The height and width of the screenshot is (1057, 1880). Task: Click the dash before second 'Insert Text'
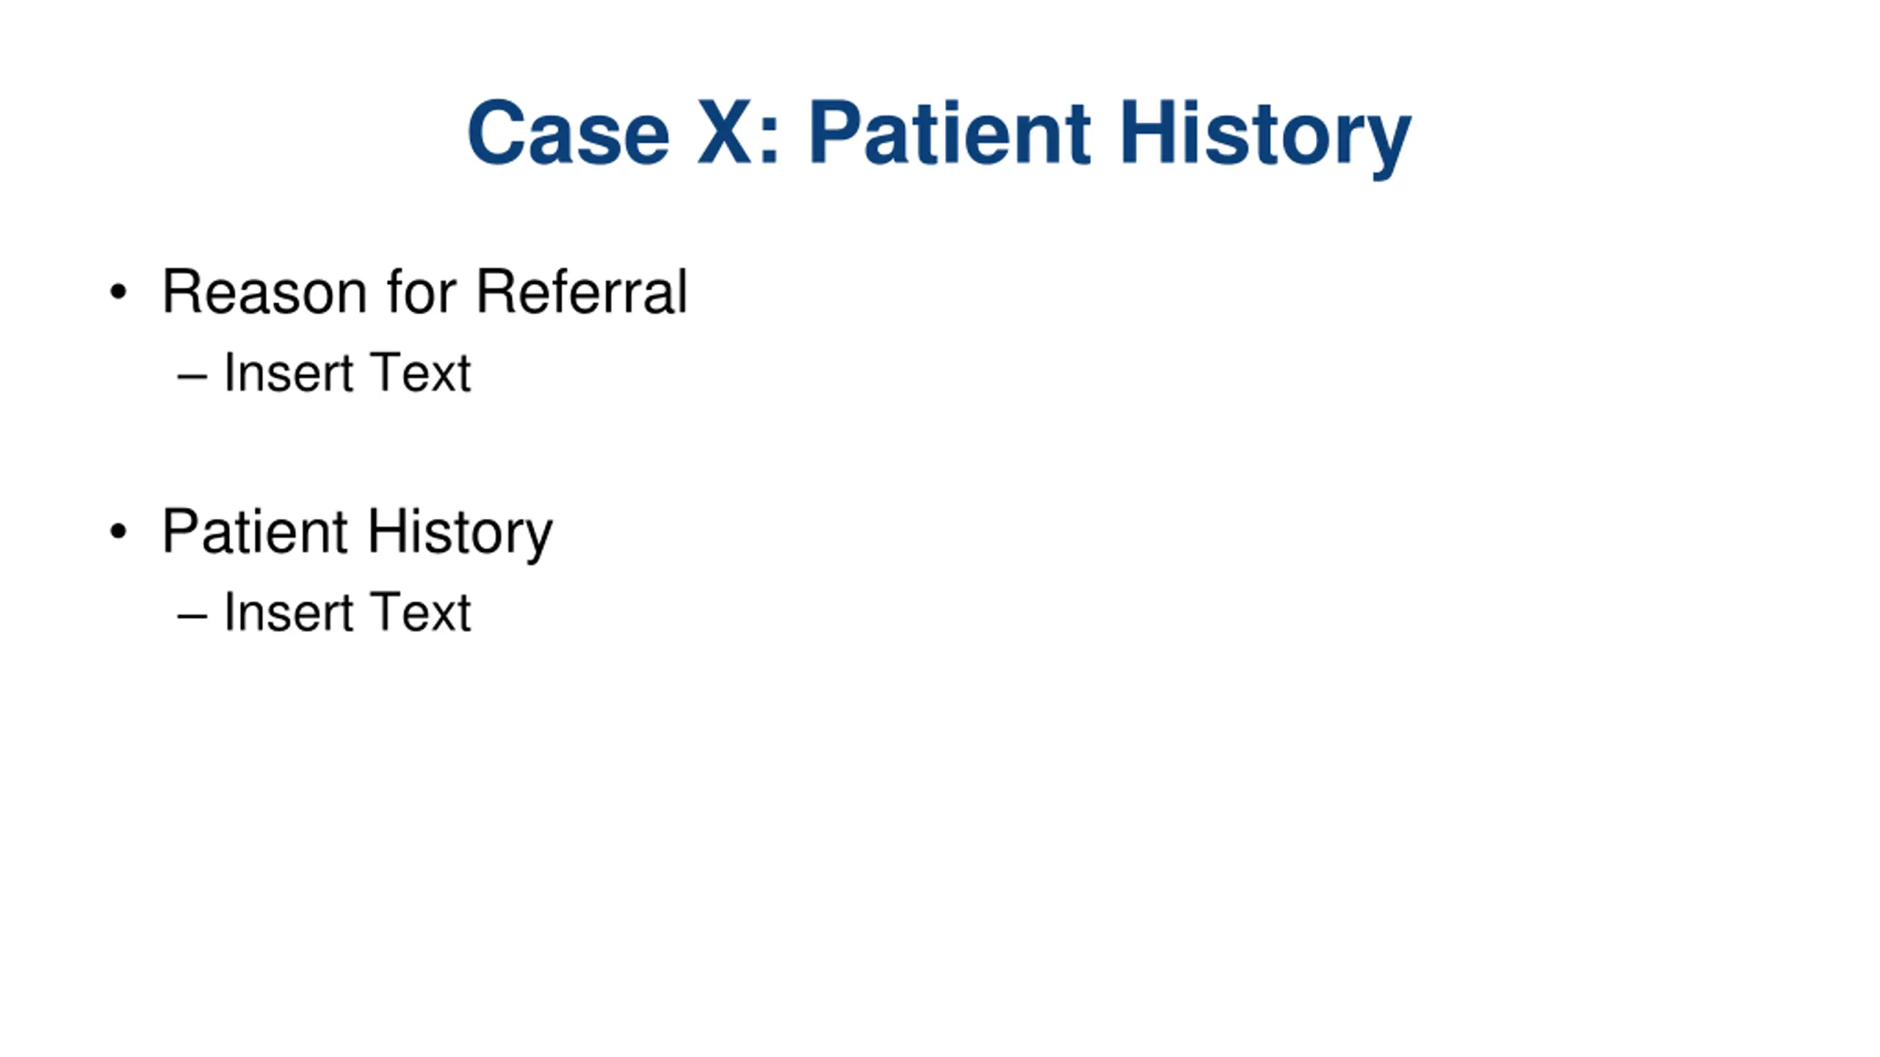coord(192,617)
